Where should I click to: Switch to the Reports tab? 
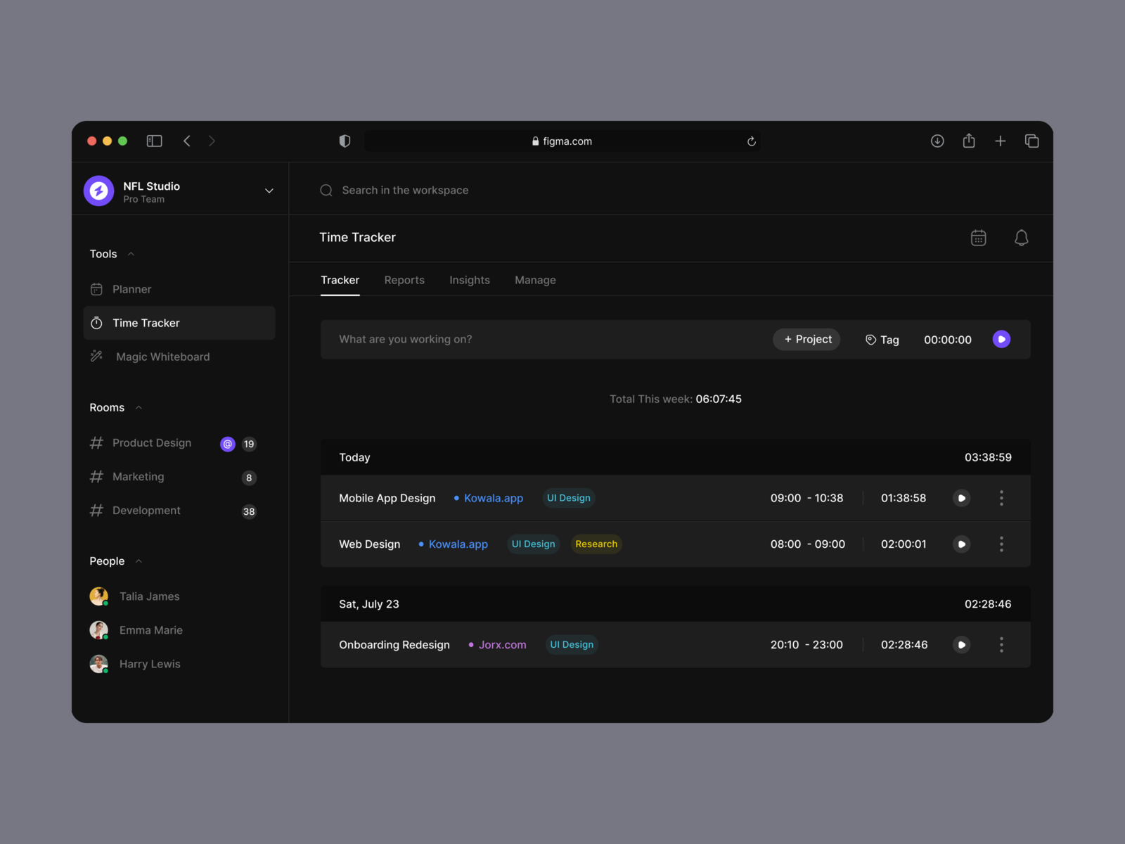coord(404,280)
